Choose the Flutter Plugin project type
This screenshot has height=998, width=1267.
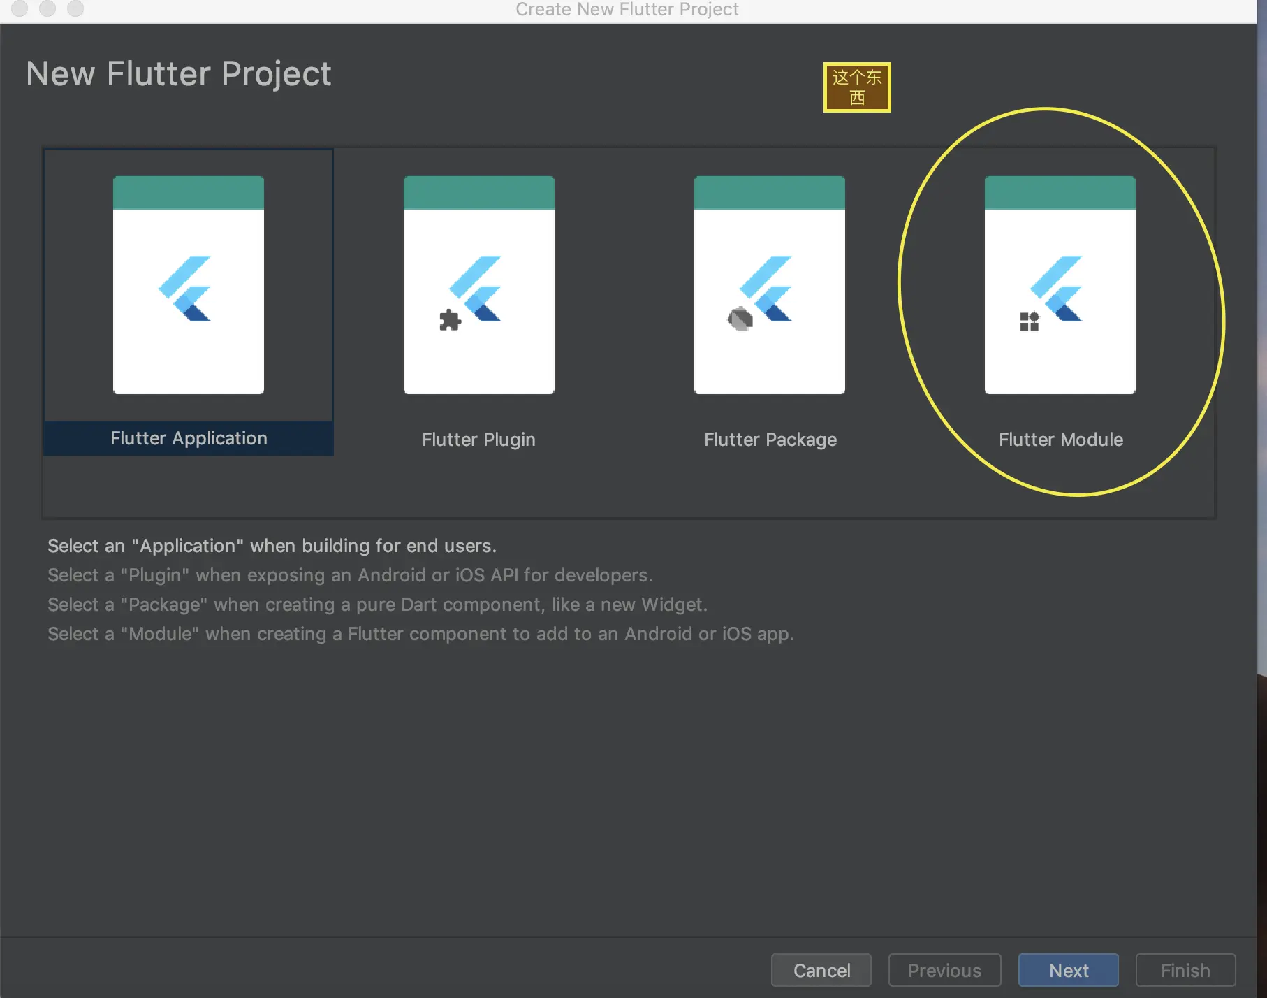479,302
